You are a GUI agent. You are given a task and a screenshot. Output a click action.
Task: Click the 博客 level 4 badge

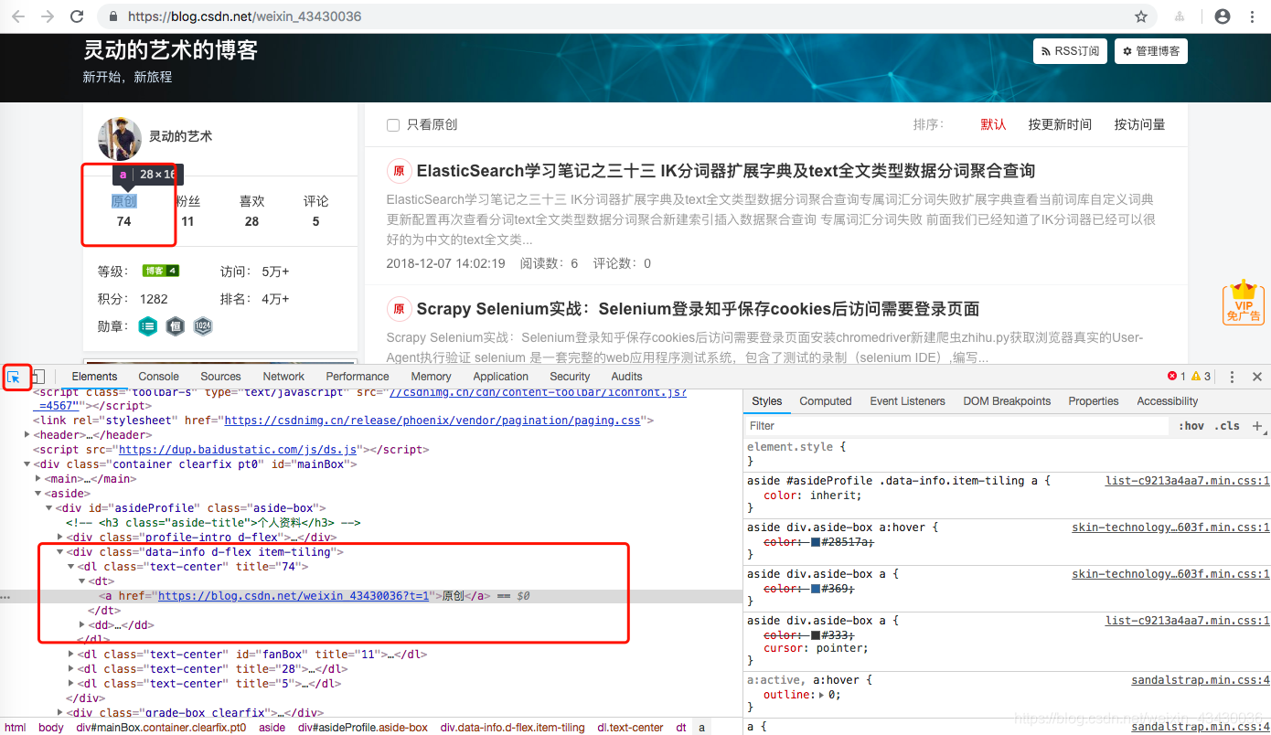(160, 271)
